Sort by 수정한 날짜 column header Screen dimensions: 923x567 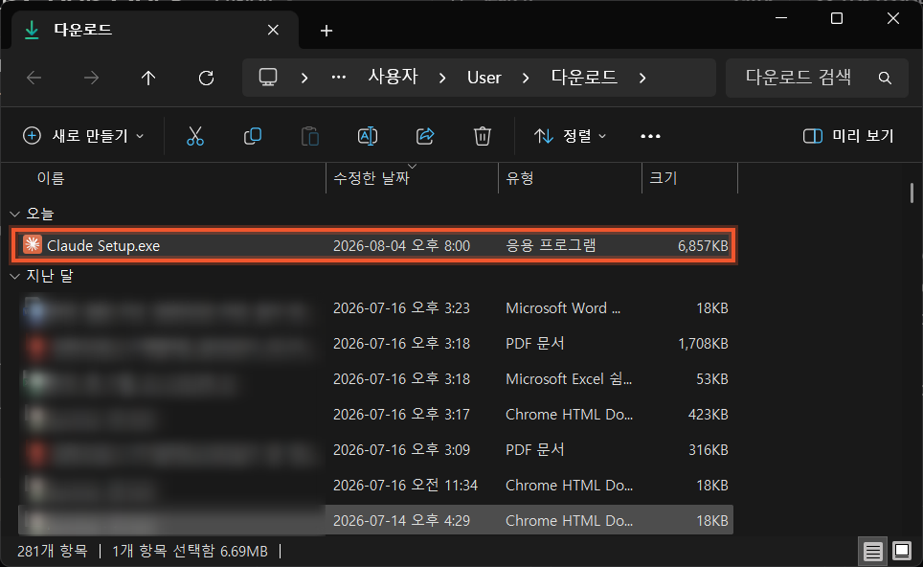(371, 178)
